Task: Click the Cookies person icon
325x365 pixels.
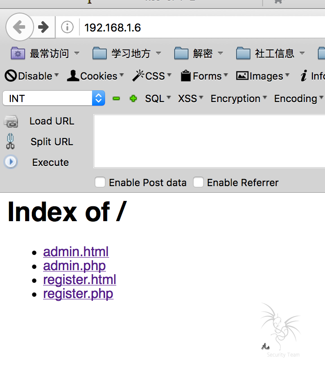Action: [73, 76]
